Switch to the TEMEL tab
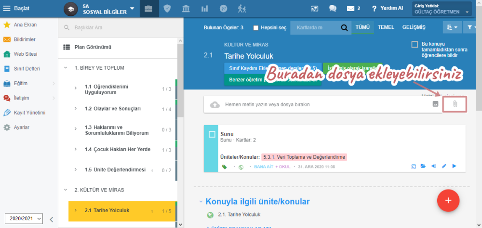Viewport: 482px width, 228px height. pos(386,27)
